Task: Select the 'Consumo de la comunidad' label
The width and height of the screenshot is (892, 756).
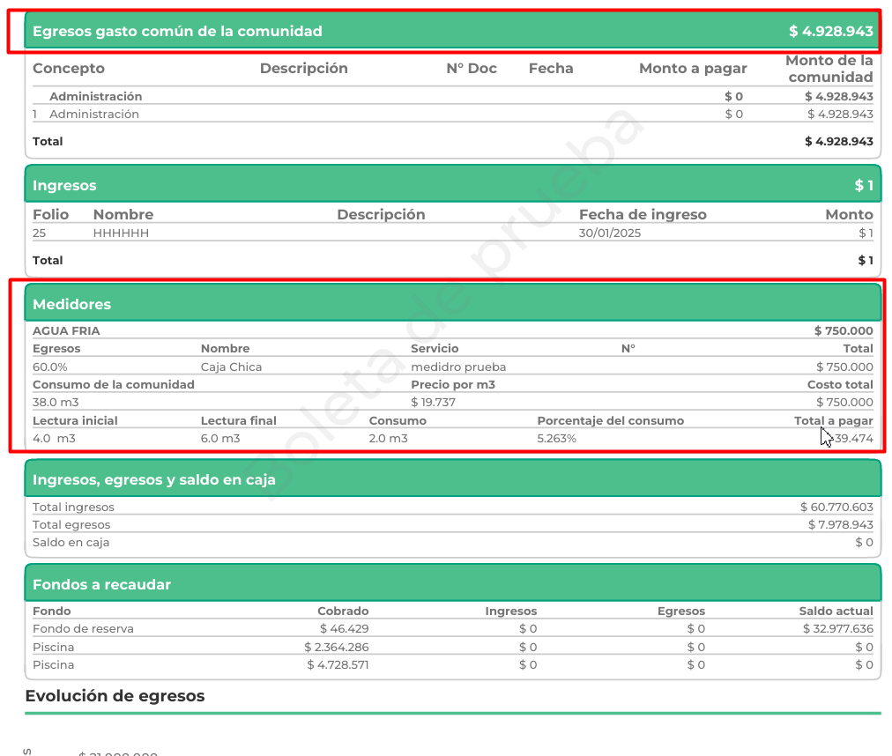Action: tap(113, 385)
